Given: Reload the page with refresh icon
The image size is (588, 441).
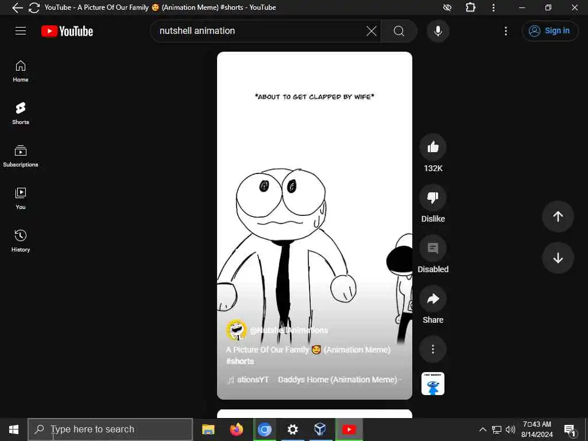Looking at the screenshot, I should click(x=34, y=7).
